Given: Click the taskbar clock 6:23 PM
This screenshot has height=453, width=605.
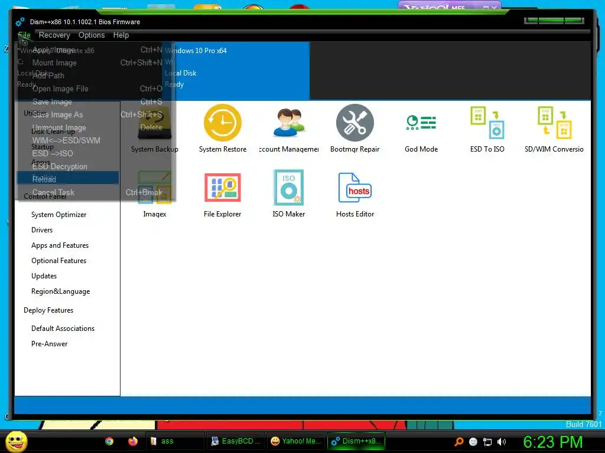Looking at the screenshot, I should [553, 442].
